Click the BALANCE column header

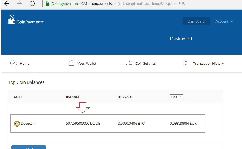pos(73,97)
